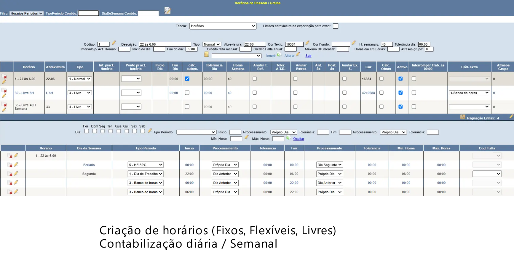The height and width of the screenshot is (268, 514).
Task: Click the 'Horário' column header in top grid
Action: 29,67
